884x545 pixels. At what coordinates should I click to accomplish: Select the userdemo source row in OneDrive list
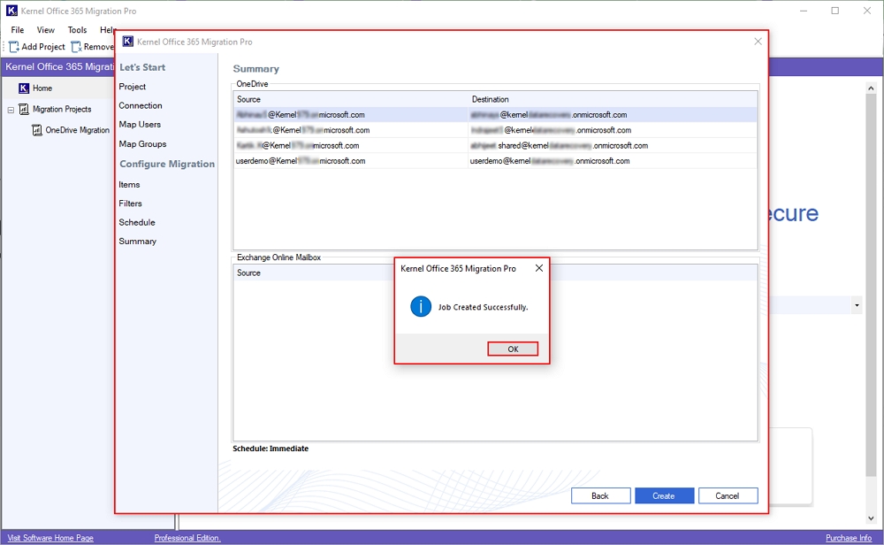click(301, 161)
